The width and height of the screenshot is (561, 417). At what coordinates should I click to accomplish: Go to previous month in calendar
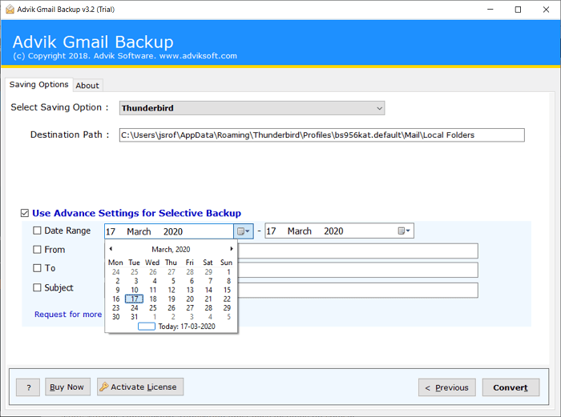(111, 249)
